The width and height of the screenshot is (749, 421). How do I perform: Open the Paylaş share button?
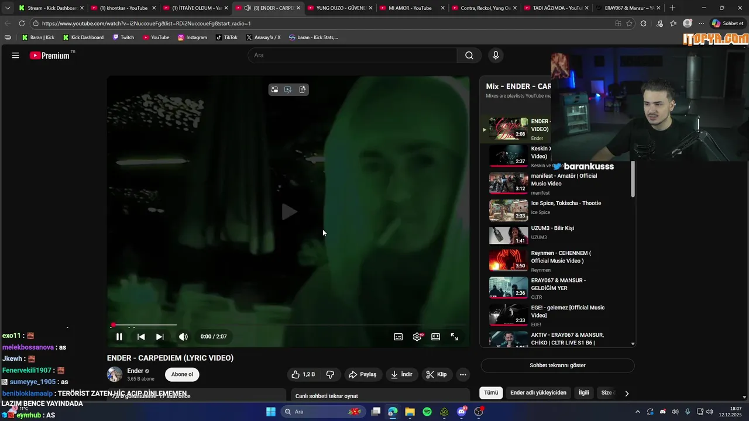click(363, 375)
